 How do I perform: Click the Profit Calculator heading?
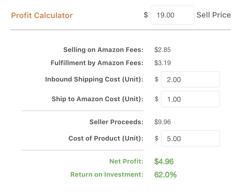[x=42, y=15]
